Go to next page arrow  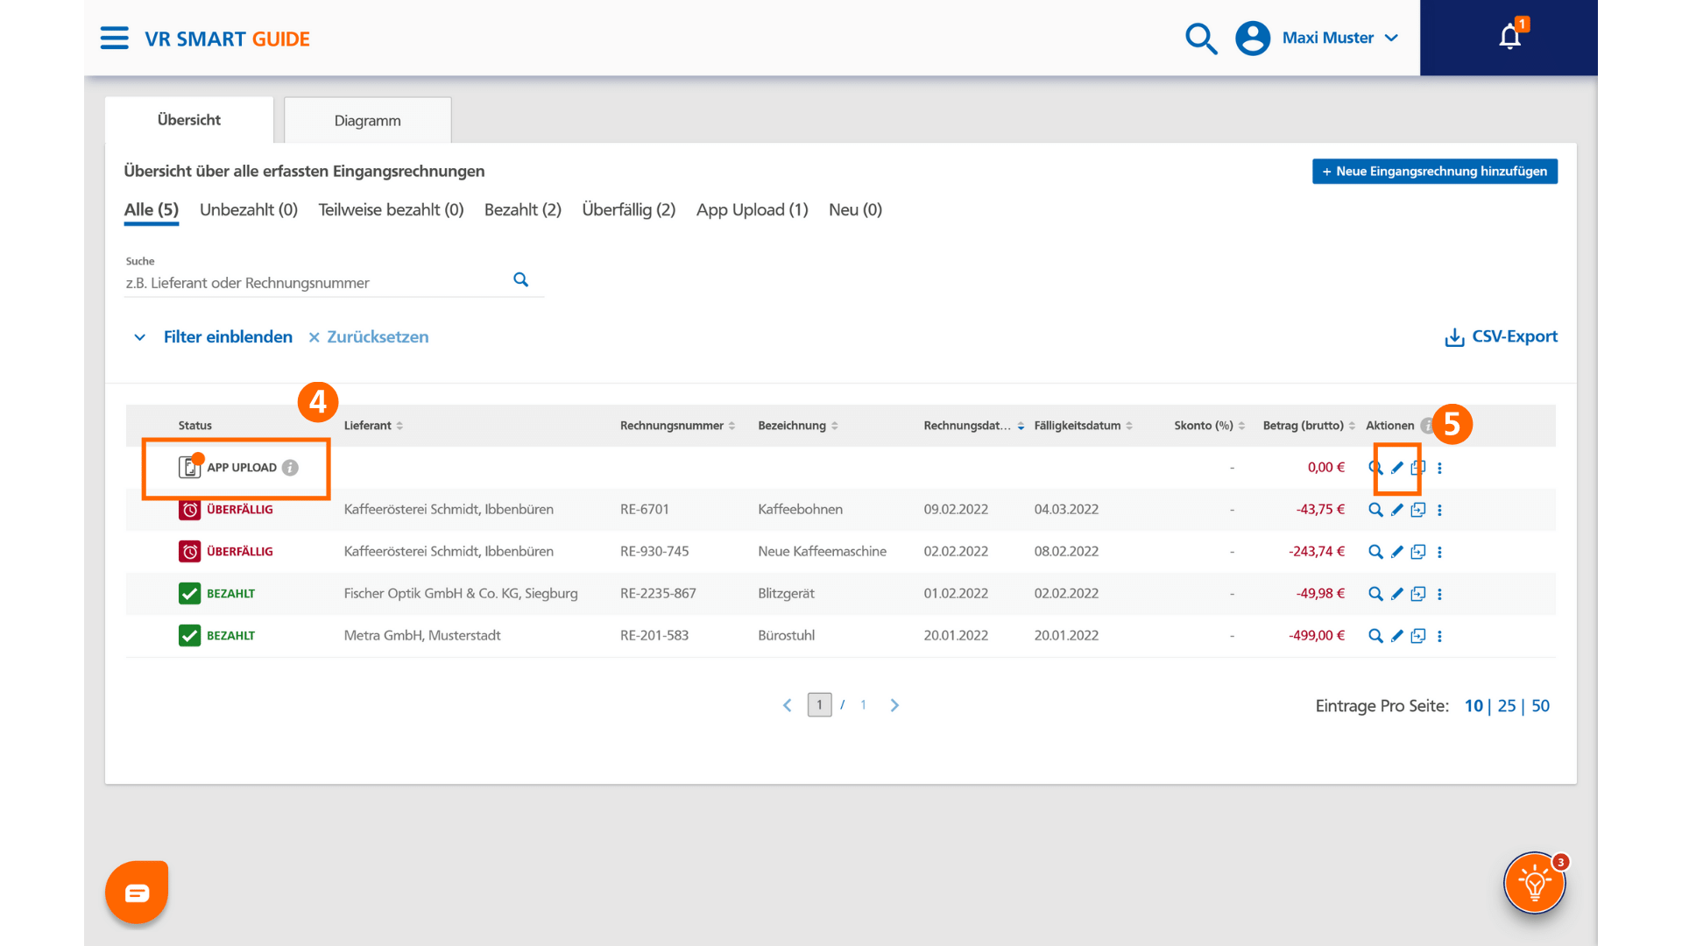point(894,705)
